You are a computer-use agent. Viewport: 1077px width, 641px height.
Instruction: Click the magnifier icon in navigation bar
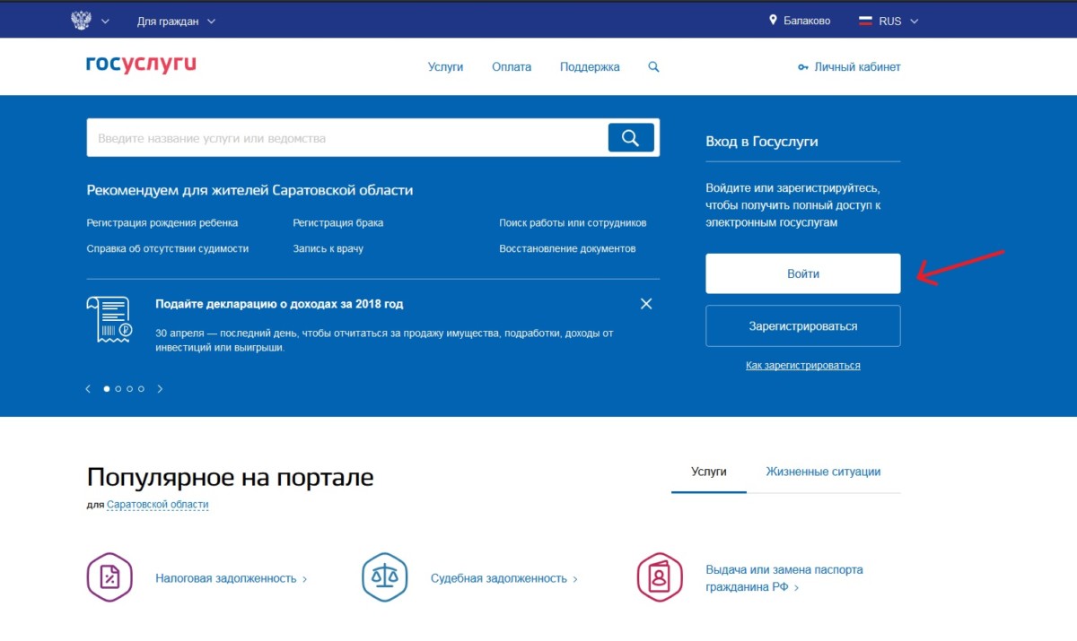pos(653,67)
